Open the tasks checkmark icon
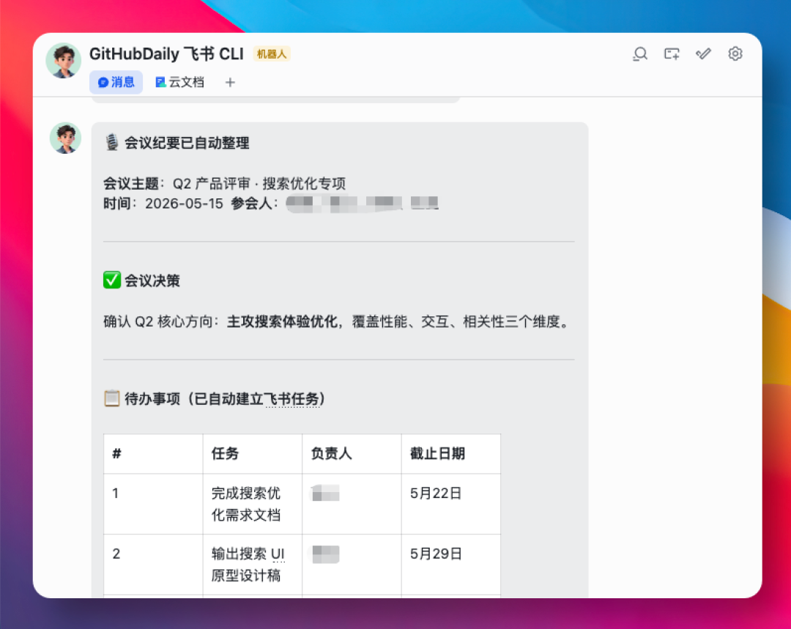Screen dimensions: 791x629 (x=703, y=53)
